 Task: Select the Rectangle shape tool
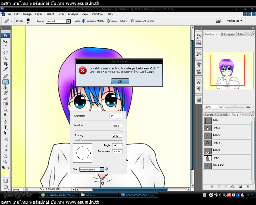[5, 138]
